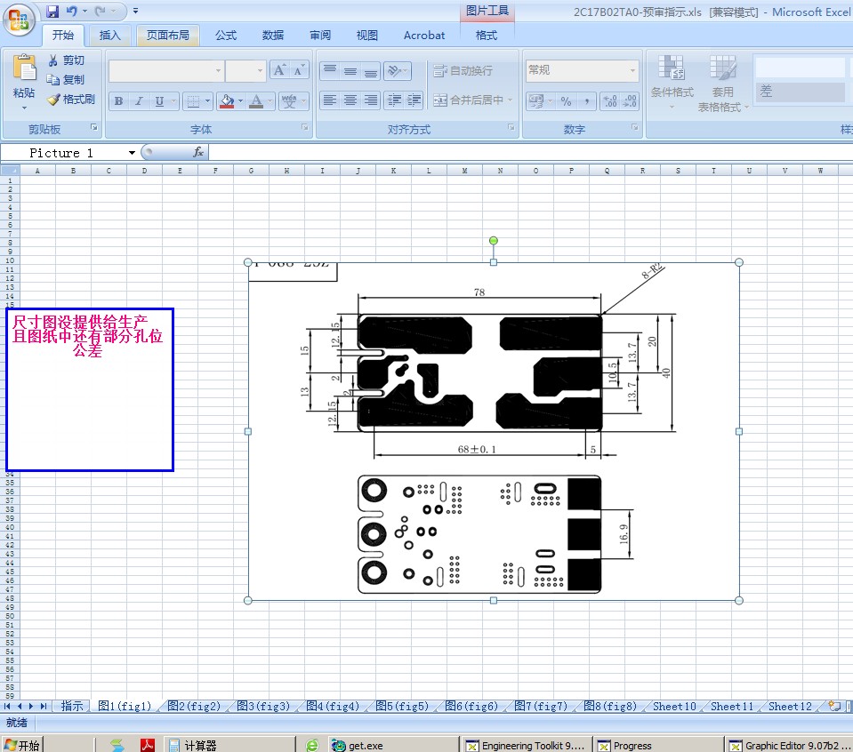Apply the font color A
Screen dimensions: 853x752
[255, 101]
